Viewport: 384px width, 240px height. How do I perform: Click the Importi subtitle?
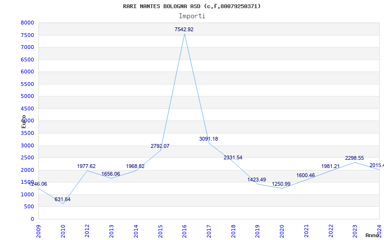tap(192, 16)
